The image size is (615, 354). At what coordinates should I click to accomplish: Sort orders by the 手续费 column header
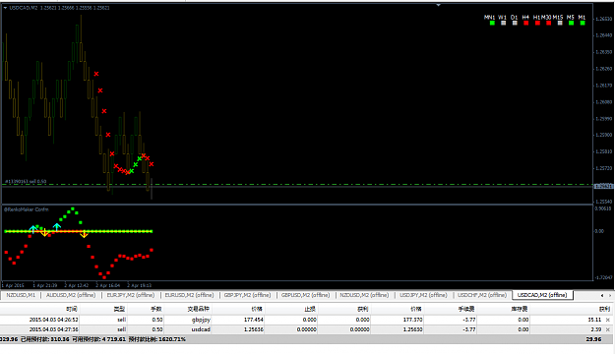coord(466,310)
